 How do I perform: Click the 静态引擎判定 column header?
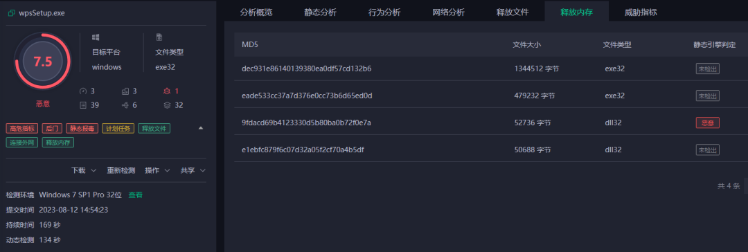[715, 44]
